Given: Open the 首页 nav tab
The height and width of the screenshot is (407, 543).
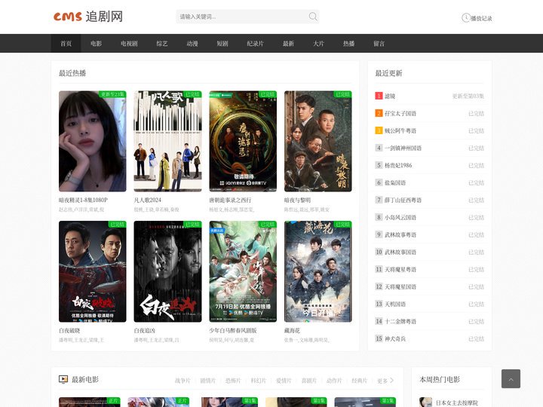Looking at the screenshot, I should pos(66,43).
